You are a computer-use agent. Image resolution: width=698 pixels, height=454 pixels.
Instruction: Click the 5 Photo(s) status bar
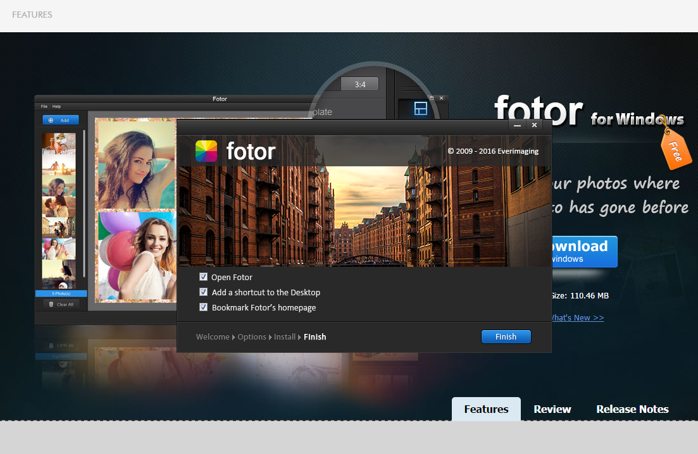click(61, 293)
